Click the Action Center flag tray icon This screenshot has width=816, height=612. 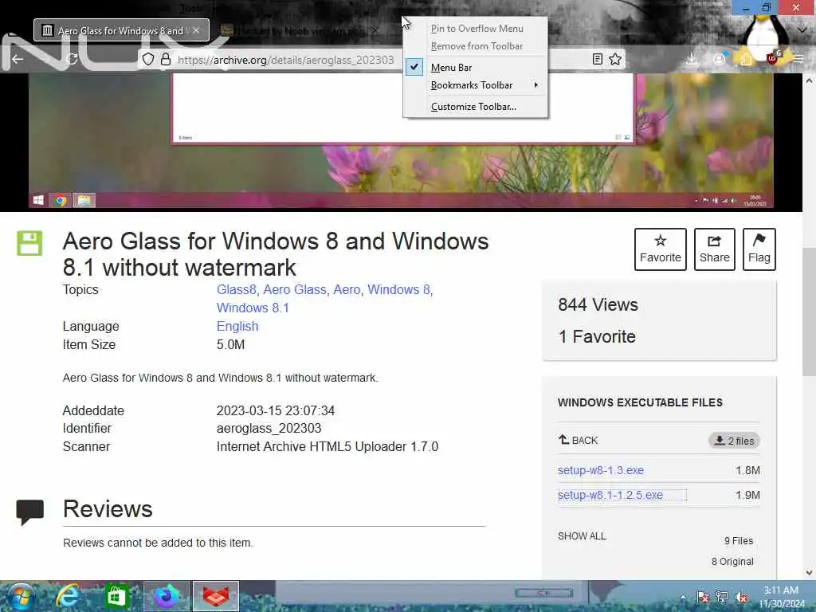[703, 598]
